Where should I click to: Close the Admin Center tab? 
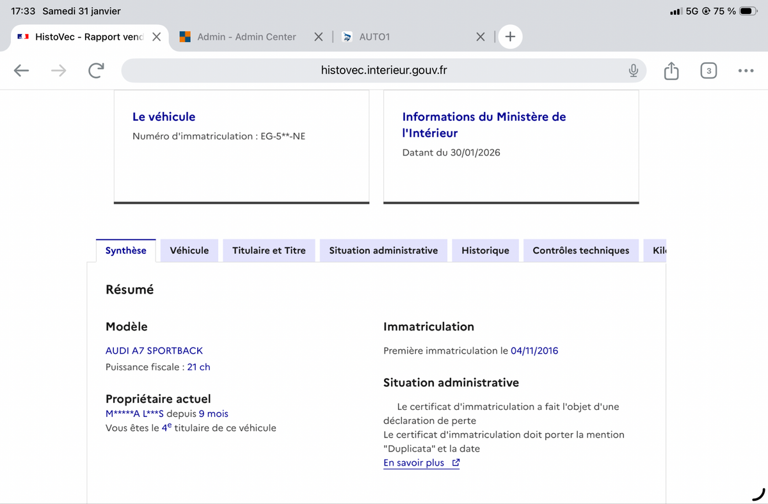319,37
